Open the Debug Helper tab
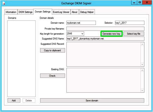 [x=87, y=12]
